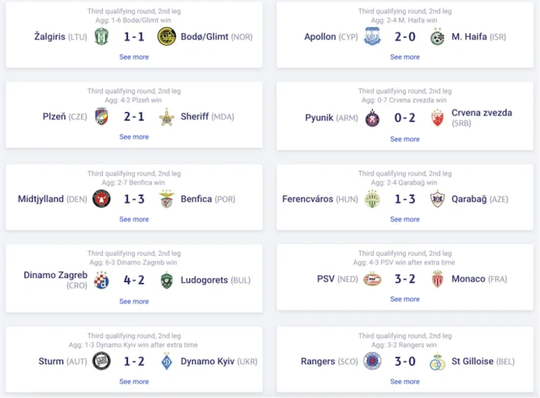Click the Dinamo Zagreb blue crest
This screenshot has width=540, height=398.
tap(101, 280)
